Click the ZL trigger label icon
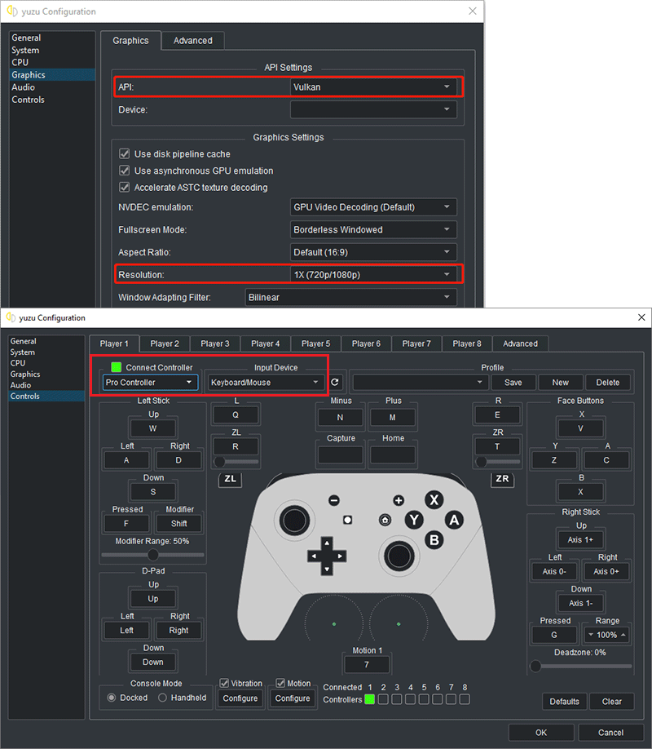 pos(230,479)
